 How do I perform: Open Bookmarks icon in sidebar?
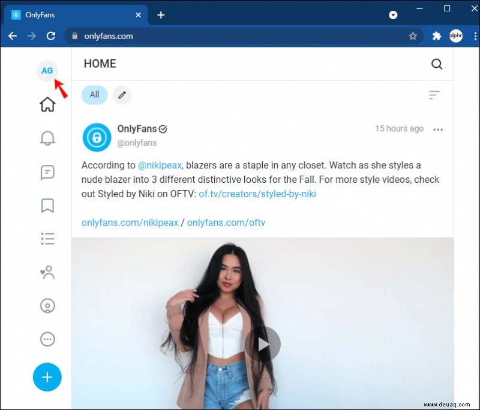point(47,205)
